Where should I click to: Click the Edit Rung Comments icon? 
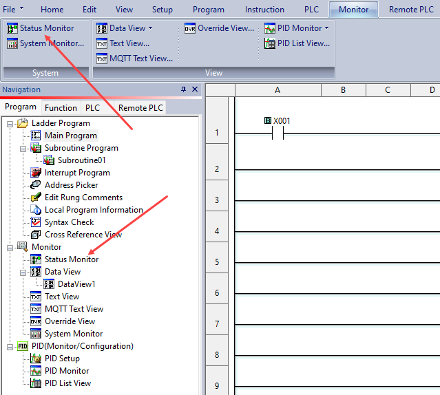point(36,197)
